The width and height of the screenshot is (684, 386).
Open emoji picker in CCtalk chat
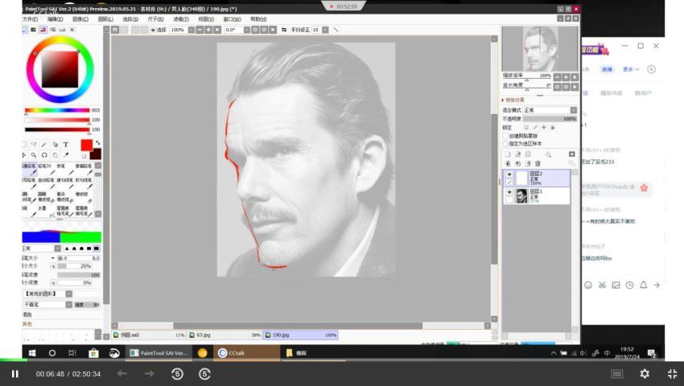(588, 285)
